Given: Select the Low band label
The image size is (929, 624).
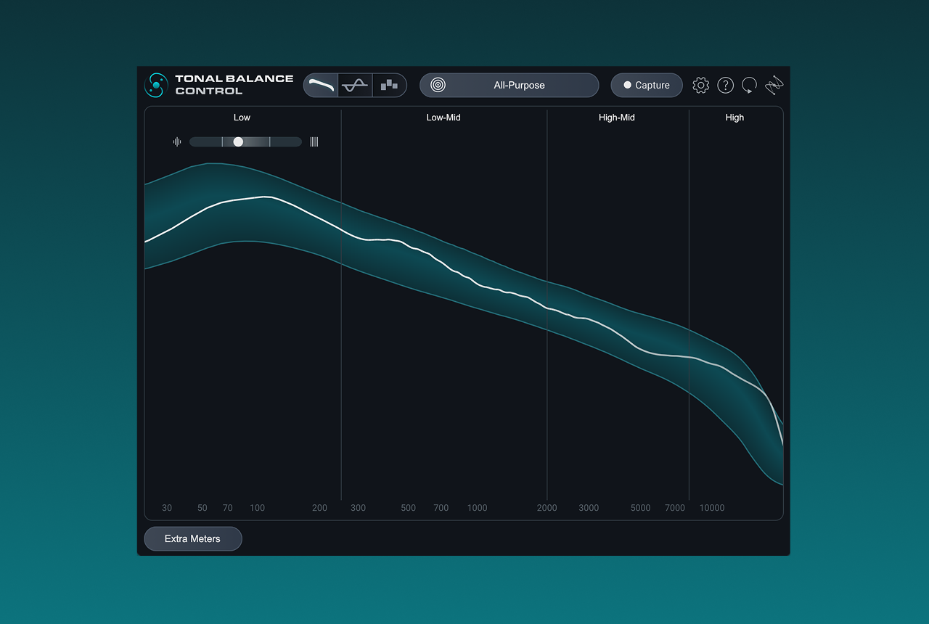Looking at the screenshot, I should pos(242,118).
